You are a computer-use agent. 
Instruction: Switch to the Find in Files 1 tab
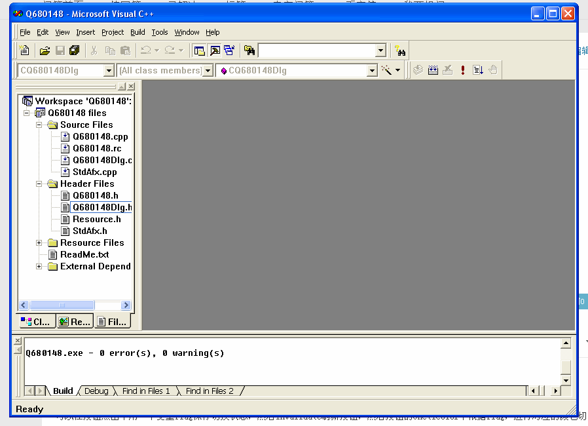tap(146, 391)
